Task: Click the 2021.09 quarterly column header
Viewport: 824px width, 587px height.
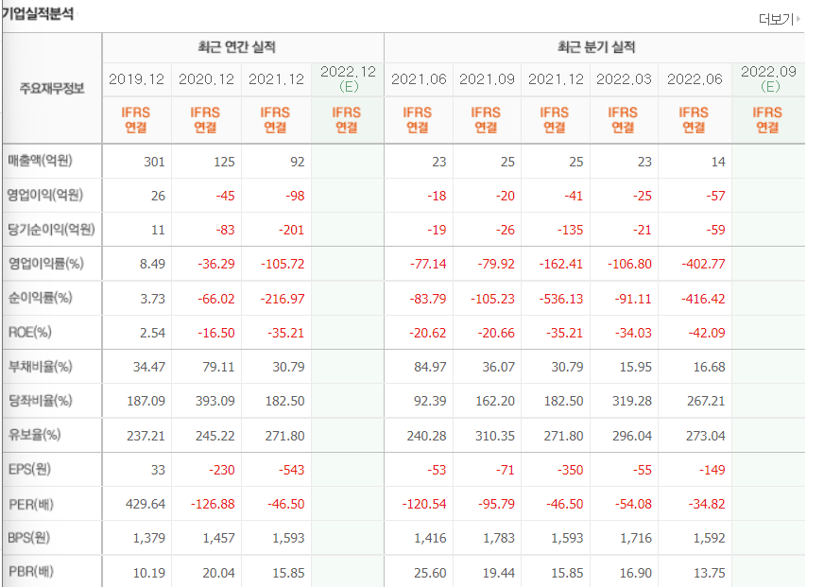Action: (x=487, y=79)
